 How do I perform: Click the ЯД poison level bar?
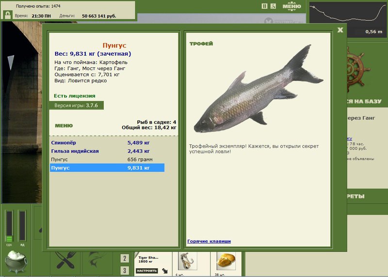(x=22, y=226)
